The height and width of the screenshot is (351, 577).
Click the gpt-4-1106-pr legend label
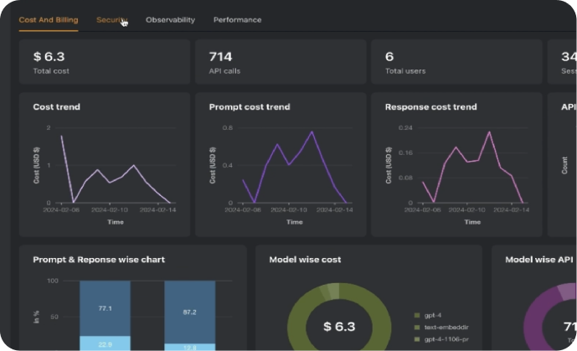pos(446,339)
